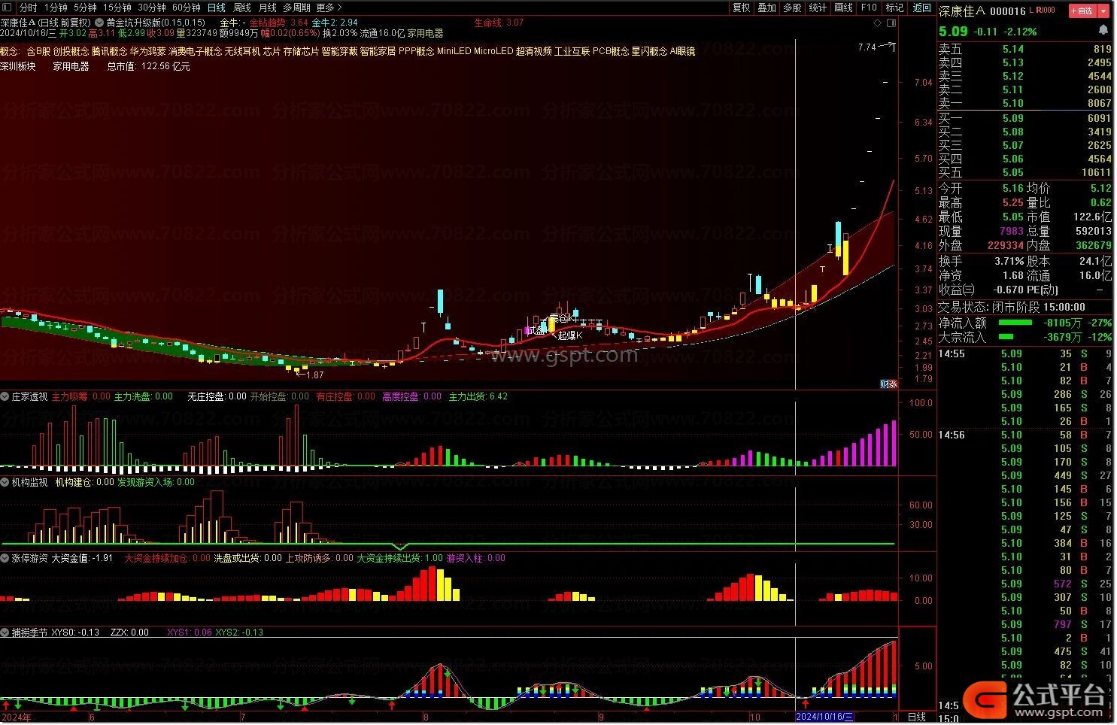This screenshot has width=1117, height=725.
Task: Click the 涨停游资 indicator panel icon
Action: click(x=5, y=558)
